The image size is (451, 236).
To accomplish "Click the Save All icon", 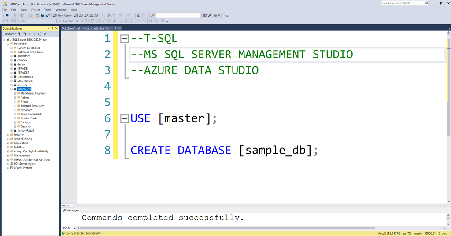I will [48, 15].
